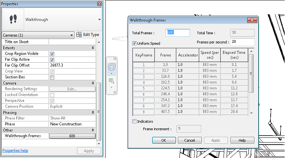Screen dimensions: 285x158
Task: Click the Phase value New Construction
Action: click(x=72, y=124)
